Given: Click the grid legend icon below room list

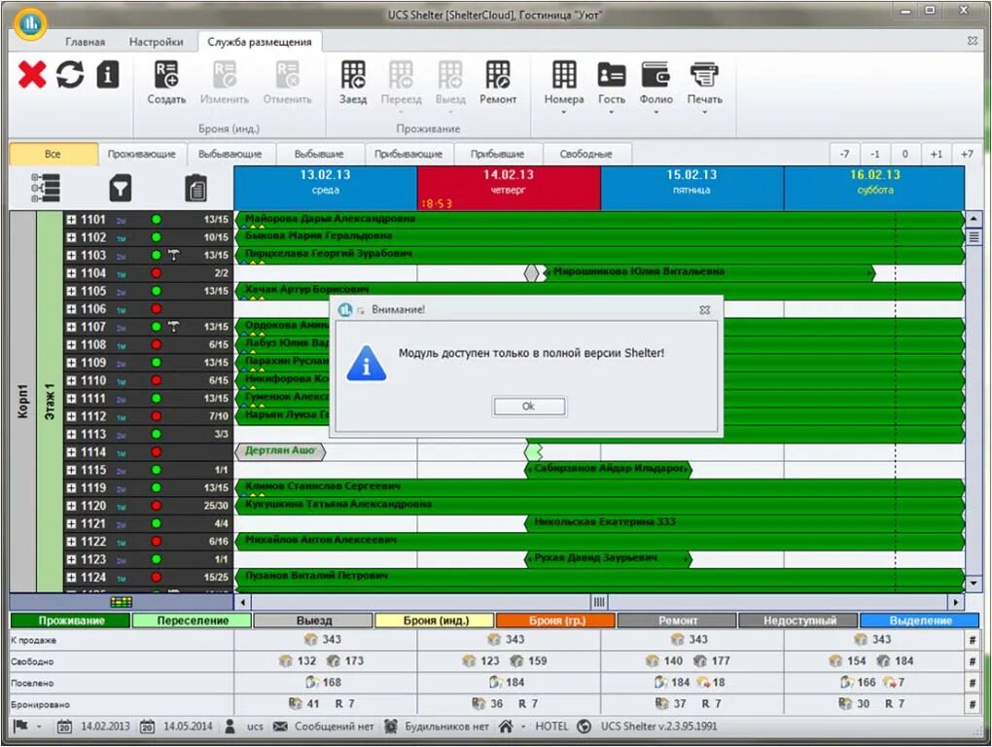Looking at the screenshot, I should point(121,601).
